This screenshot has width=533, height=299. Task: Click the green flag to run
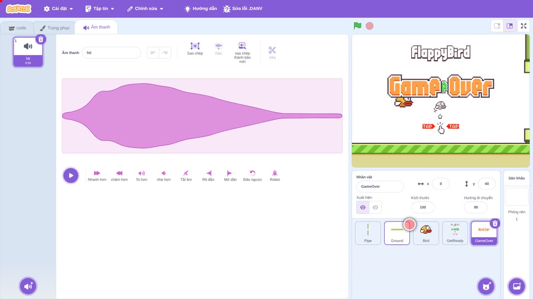(x=357, y=26)
